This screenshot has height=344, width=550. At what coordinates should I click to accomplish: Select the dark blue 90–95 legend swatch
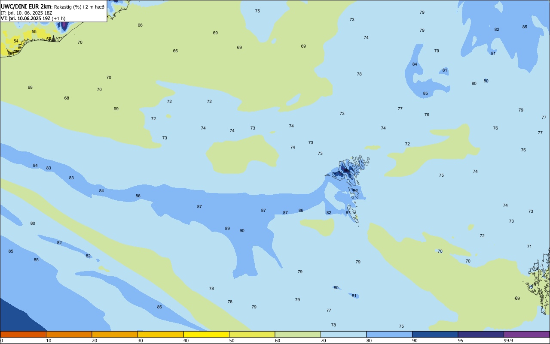pyautogui.click(x=435, y=334)
